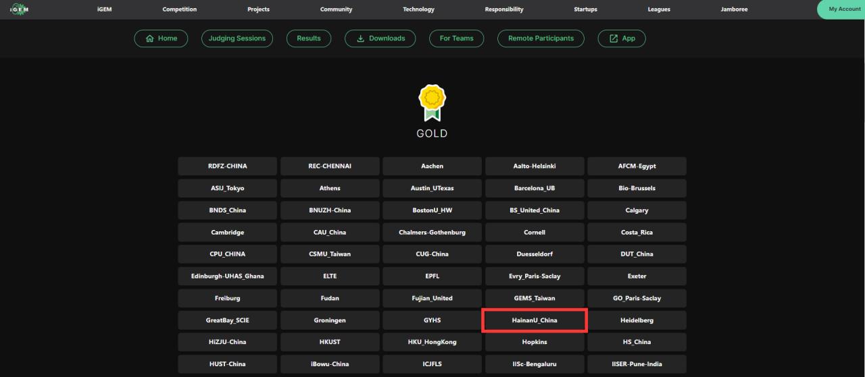Select the Cambridge team

pos(228,232)
